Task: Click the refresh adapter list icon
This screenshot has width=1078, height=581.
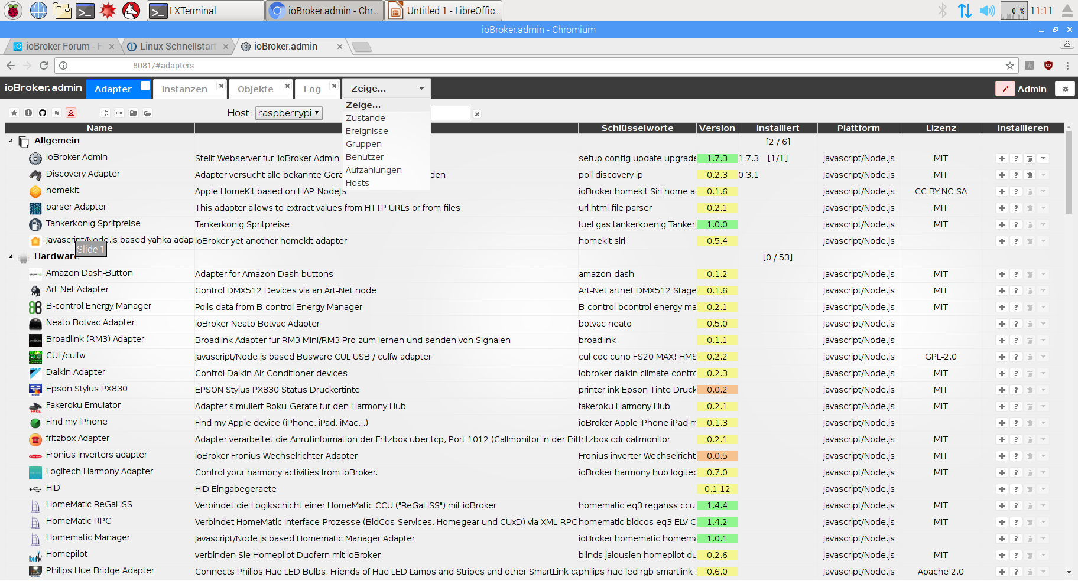Action: coord(105,113)
